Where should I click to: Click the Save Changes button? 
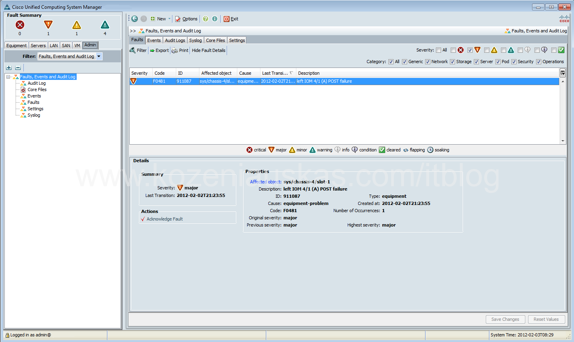point(505,319)
